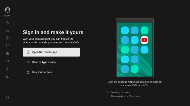
Task: Select Scan or type a code option
Action: coord(51,62)
